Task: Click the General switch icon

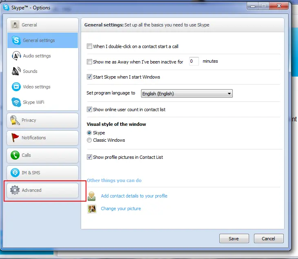Action: [15, 25]
